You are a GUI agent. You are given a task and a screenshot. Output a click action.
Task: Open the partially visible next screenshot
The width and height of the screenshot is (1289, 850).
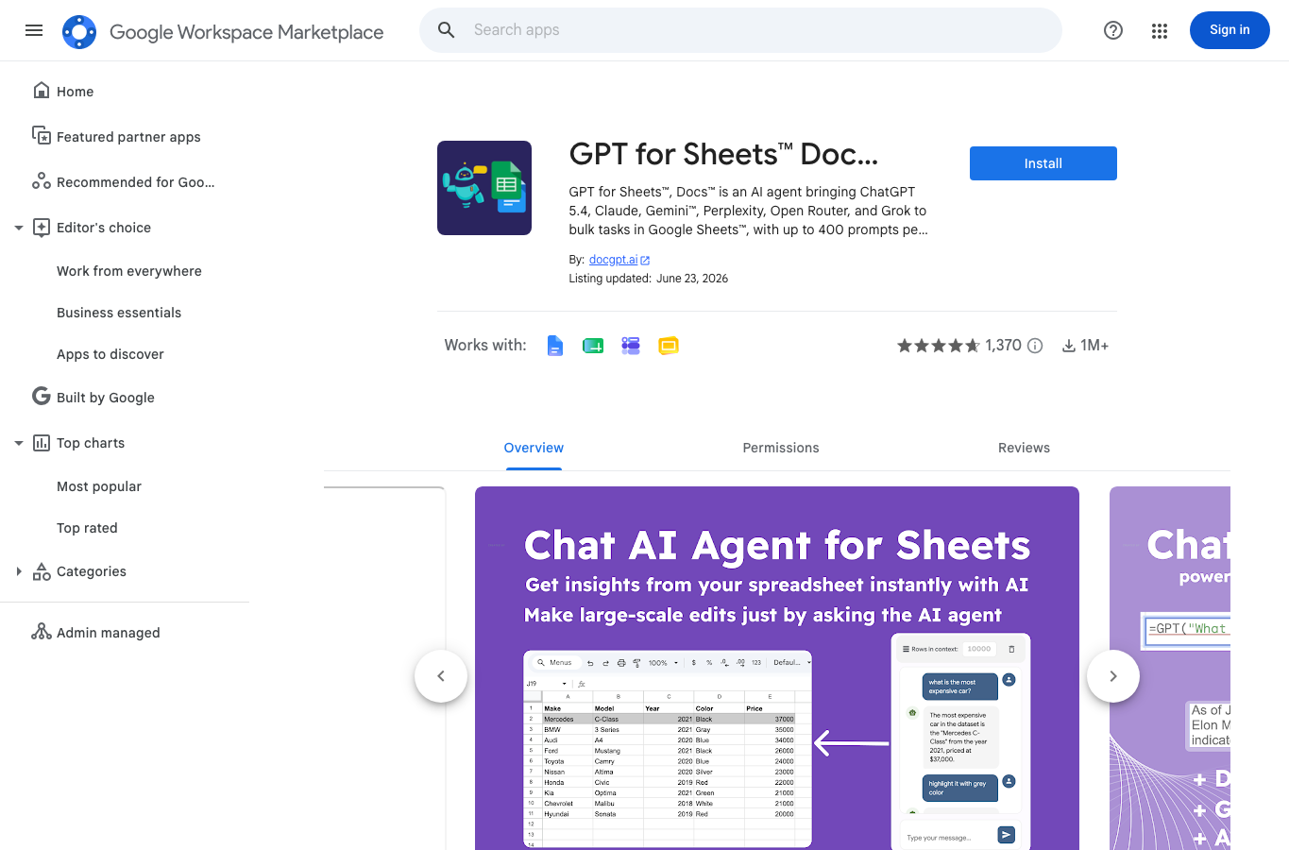(1170, 668)
